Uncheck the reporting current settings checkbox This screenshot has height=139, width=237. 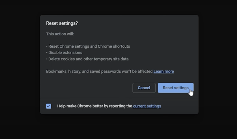pos(49,106)
